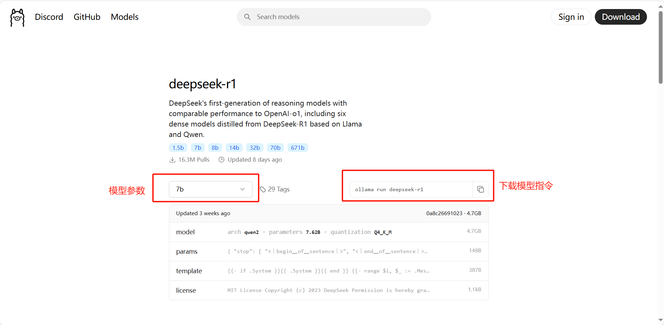This screenshot has height=325, width=664.
Task: Open the params row
Action: (329, 252)
